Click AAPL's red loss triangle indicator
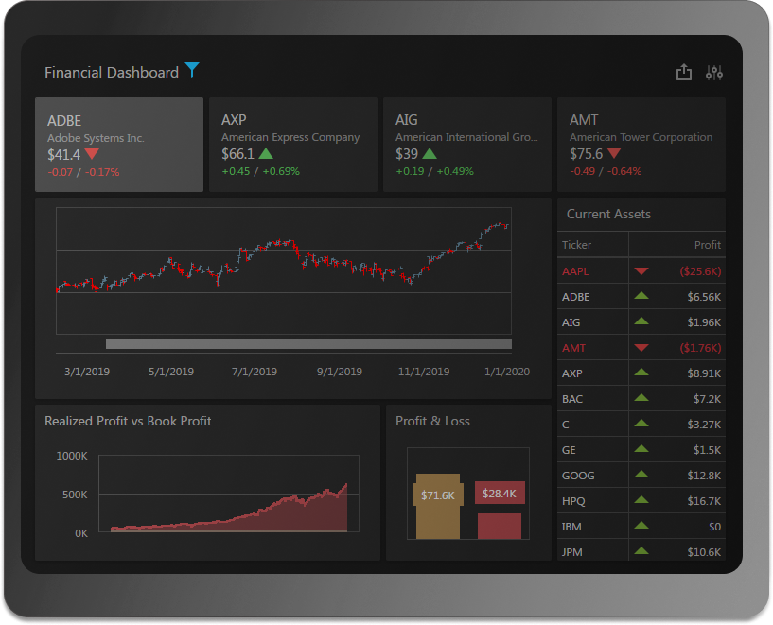This screenshot has height=625, width=773. pos(641,270)
